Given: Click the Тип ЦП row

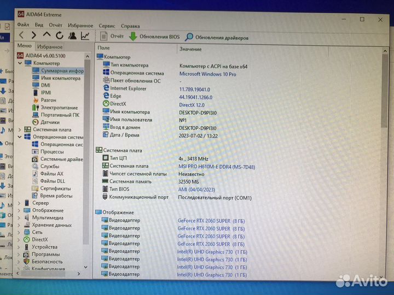Looking at the screenshot, I should pos(155,158).
